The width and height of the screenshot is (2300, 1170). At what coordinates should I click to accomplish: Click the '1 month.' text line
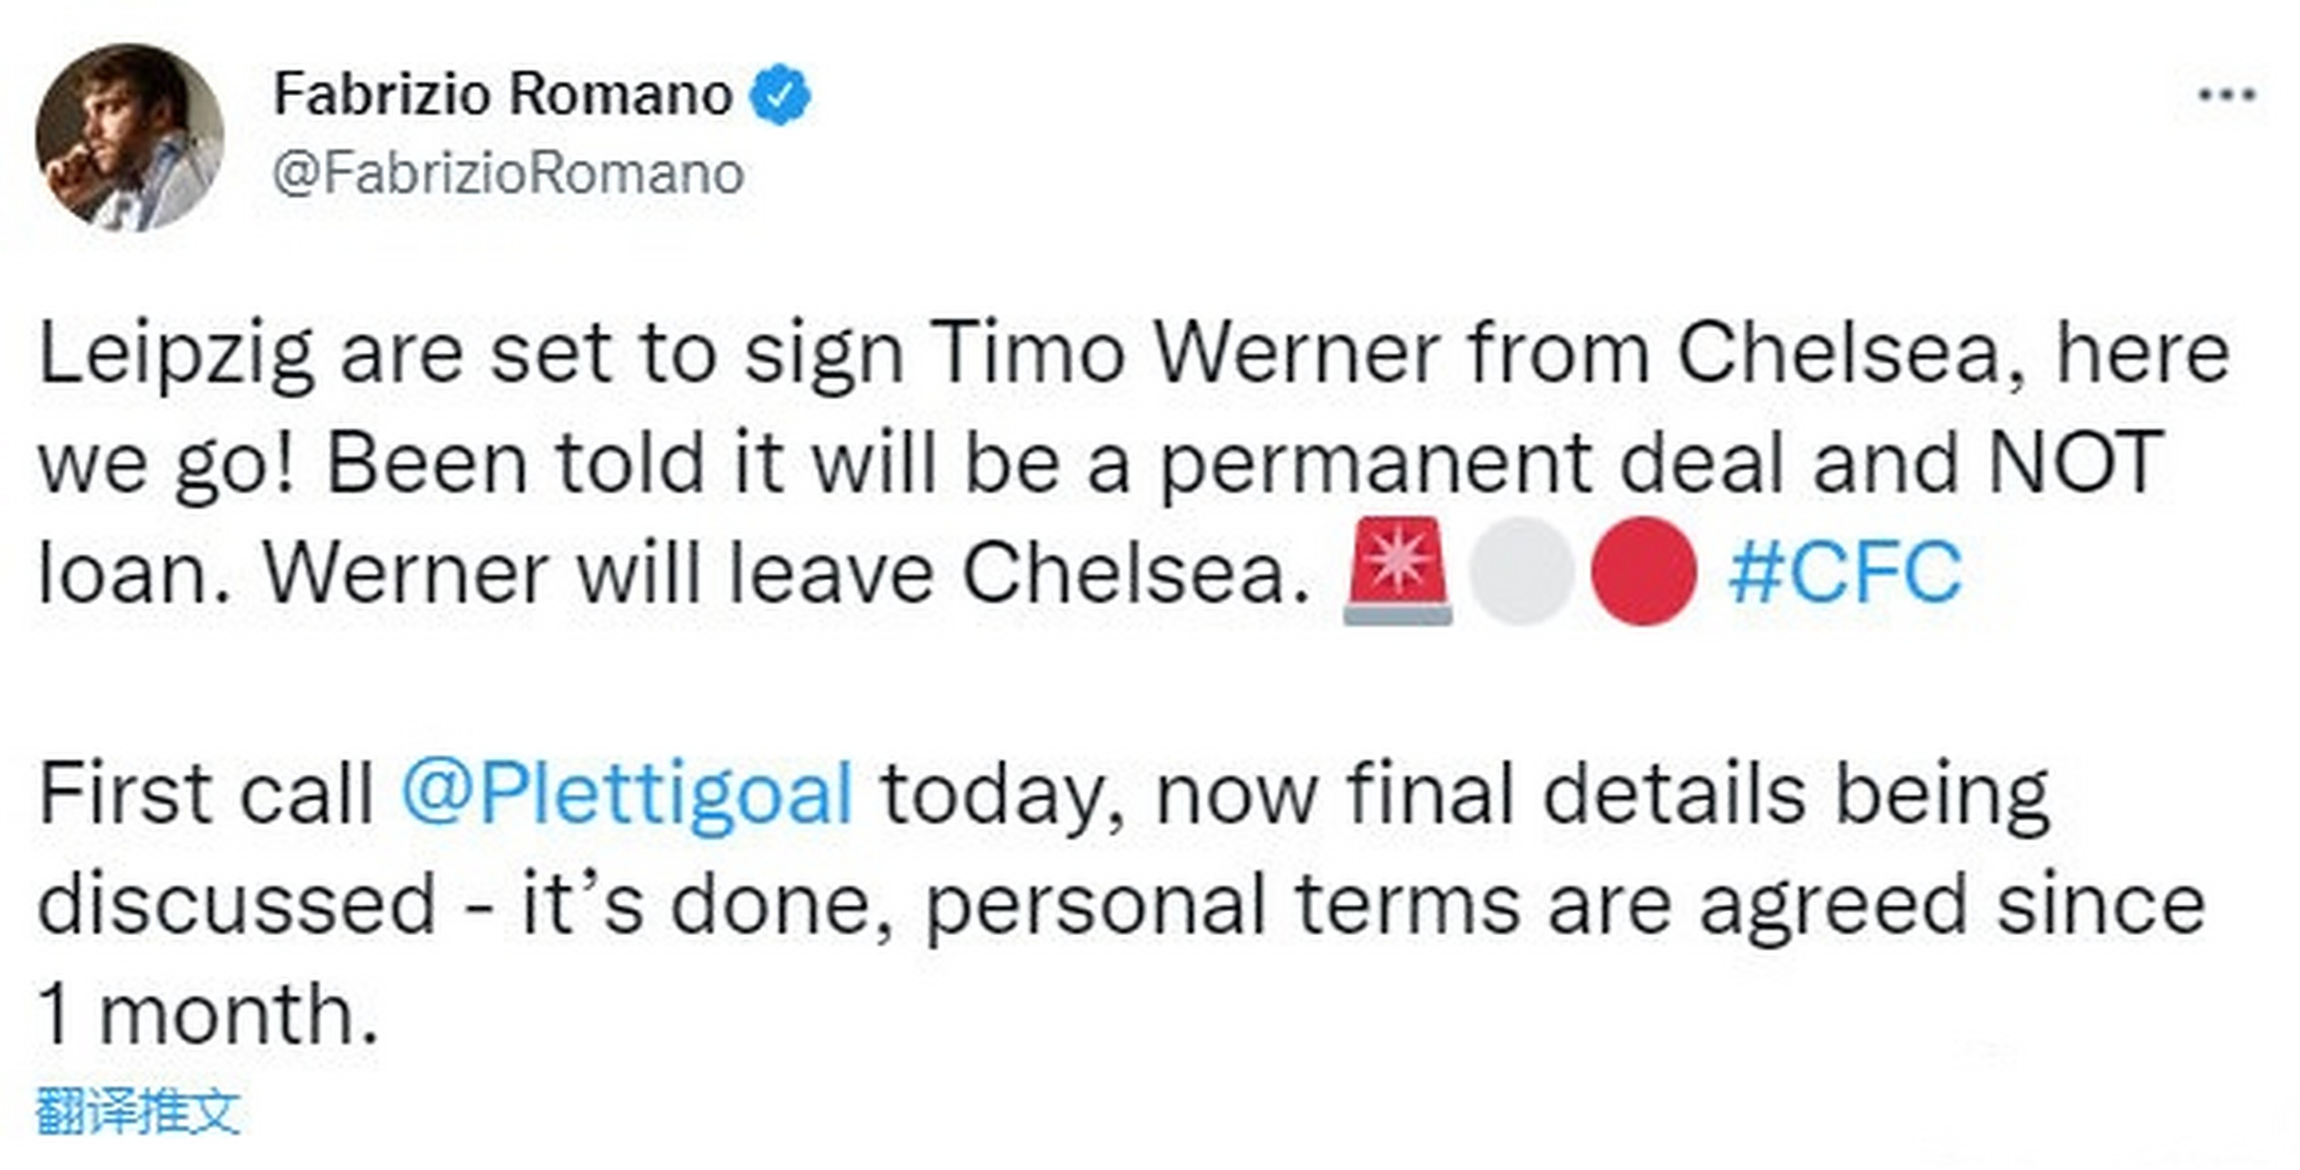tap(207, 1016)
